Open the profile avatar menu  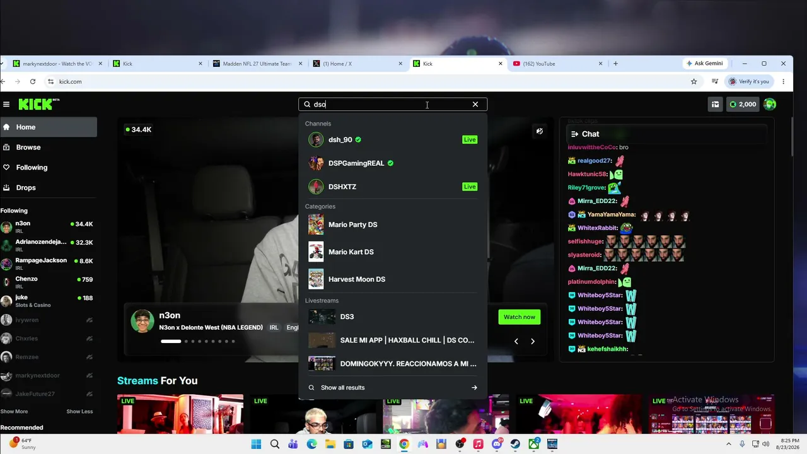click(770, 105)
